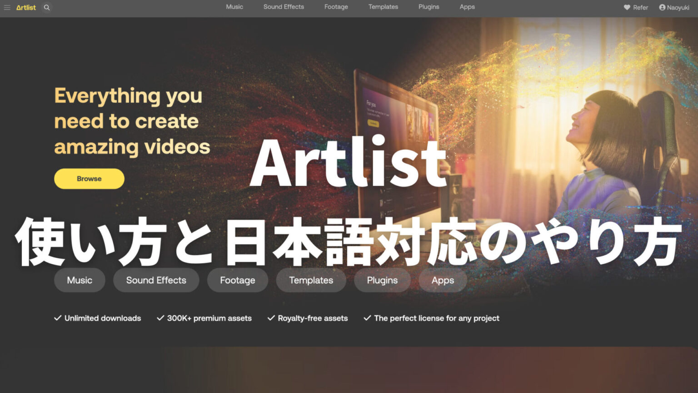The height and width of the screenshot is (393, 698).
Task: Select the Templates category pill
Action: (311, 280)
